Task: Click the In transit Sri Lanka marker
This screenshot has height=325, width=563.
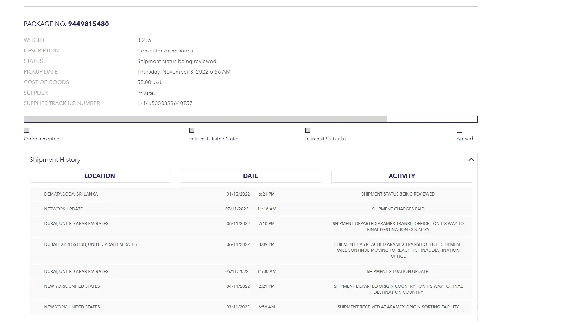Action: pyautogui.click(x=308, y=130)
